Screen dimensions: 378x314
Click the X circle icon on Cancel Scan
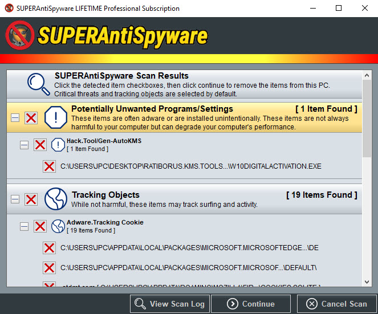(312, 304)
